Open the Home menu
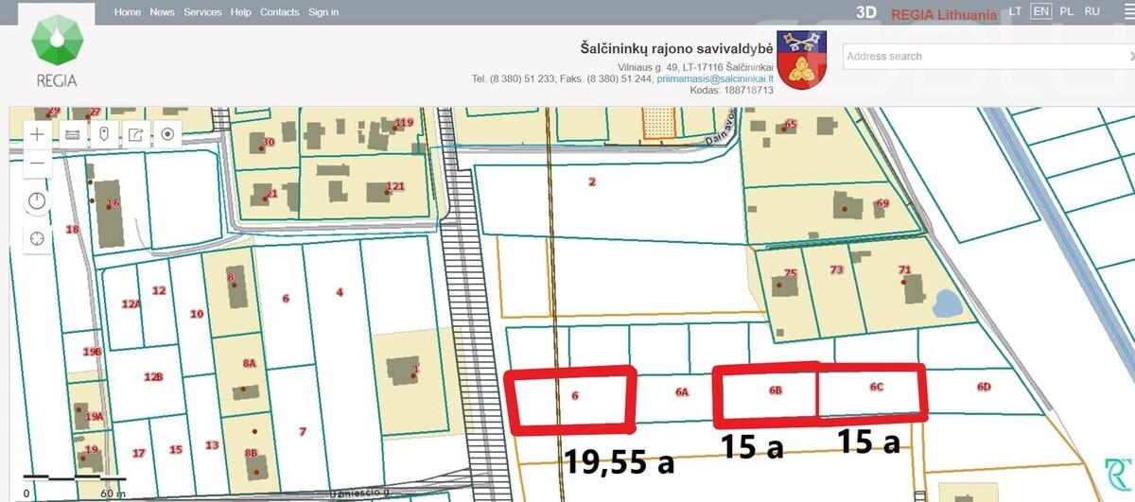This screenshot has height=502, width=1135. coord(128,12)
